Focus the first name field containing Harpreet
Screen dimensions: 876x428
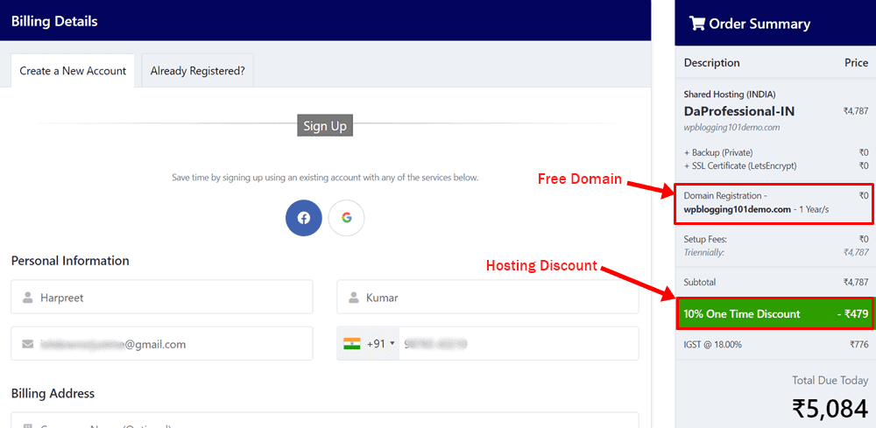pos(171,298)
